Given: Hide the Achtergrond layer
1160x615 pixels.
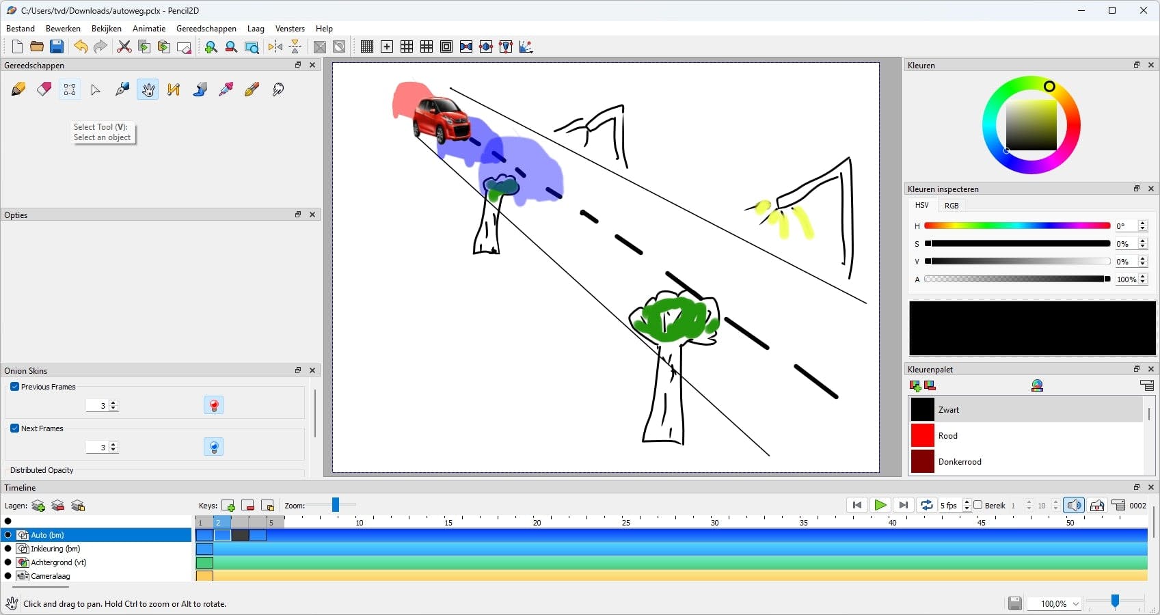Looking at the screenshot, I should click(x=8, y=562).
